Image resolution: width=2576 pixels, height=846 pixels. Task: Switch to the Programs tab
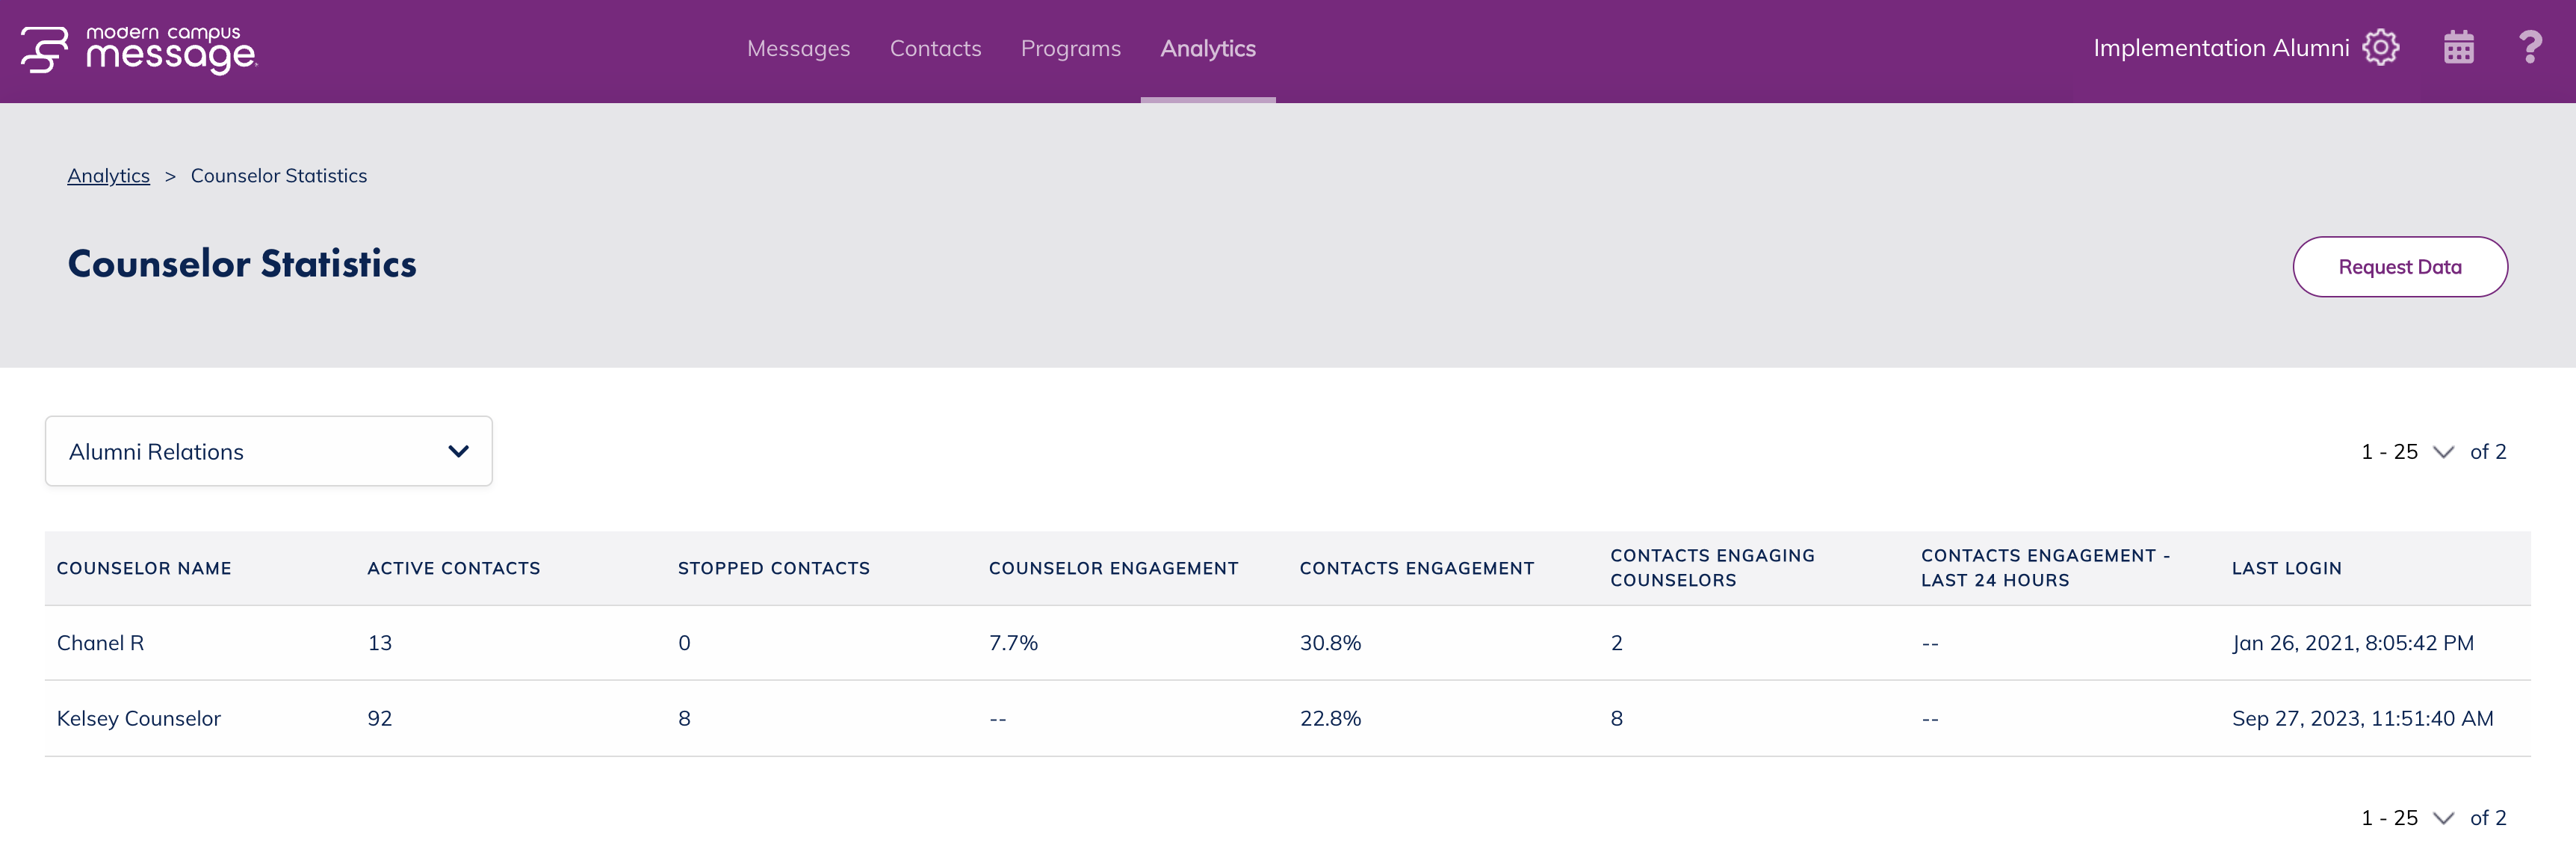point(1070,48)
